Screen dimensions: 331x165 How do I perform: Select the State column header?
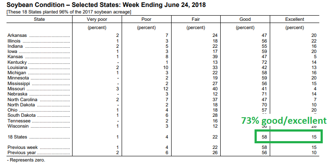pos(39,20)
